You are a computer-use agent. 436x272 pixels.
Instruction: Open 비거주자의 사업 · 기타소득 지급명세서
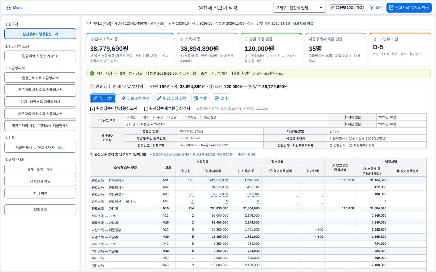click(x=40, y=125)
